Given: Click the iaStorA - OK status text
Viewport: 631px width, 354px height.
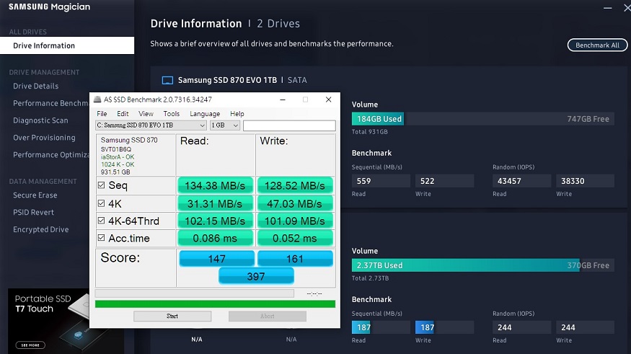Looking at the screenshot, I should [118, 157].
